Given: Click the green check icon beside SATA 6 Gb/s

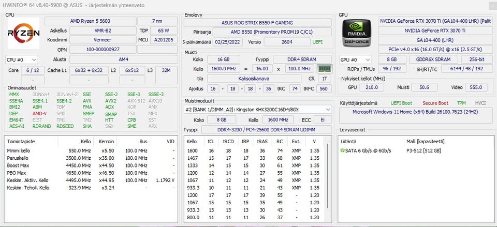Looking at the screenshot, I should [342, 150].
